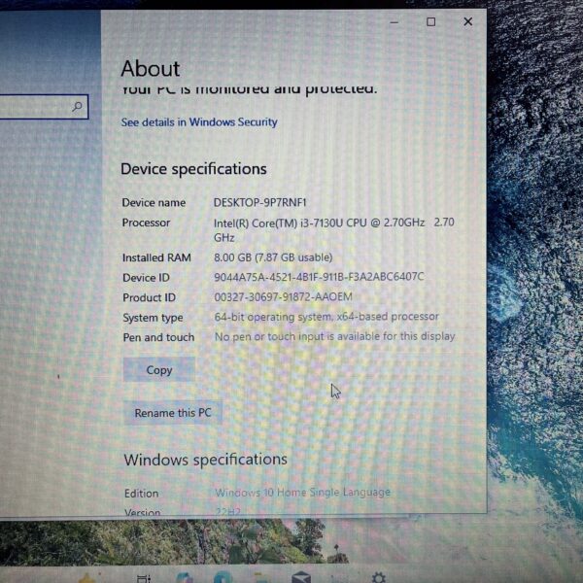Click the Pen and touch label
This screenshot has height=583, width=583.
[x=158, y=337]
